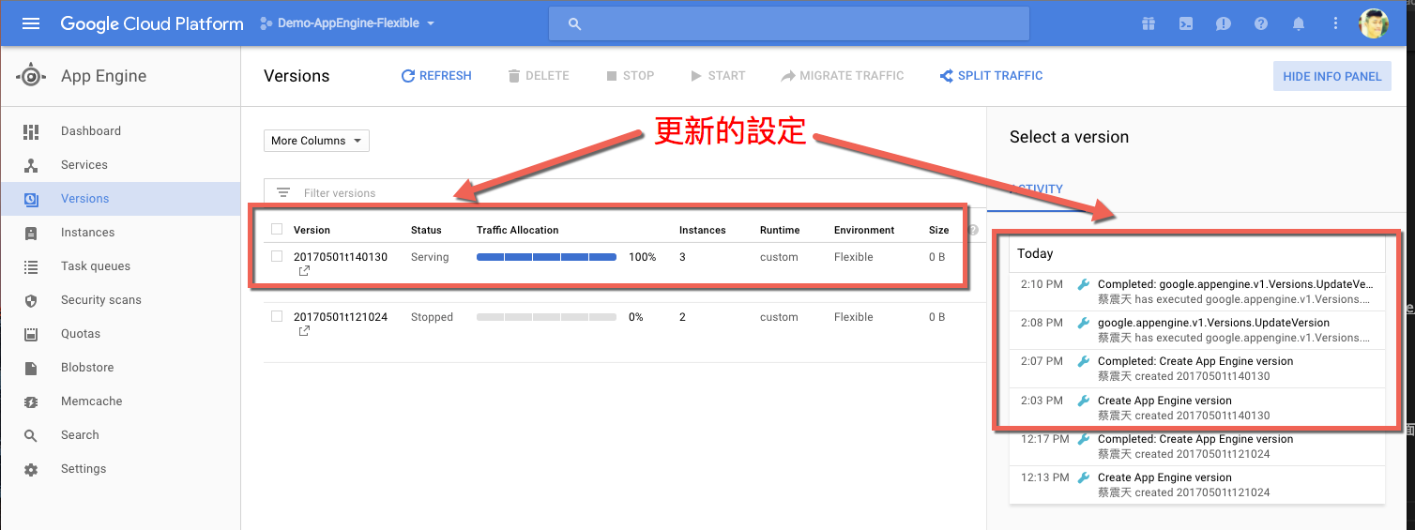Open the main hamburger navigation menu
The height and width of the screenshot is (530, 1415).
tap(30, 23)
